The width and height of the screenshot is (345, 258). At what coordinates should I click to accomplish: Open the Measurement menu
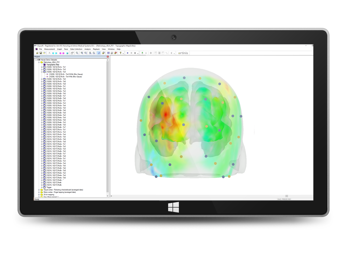[49, 49]
